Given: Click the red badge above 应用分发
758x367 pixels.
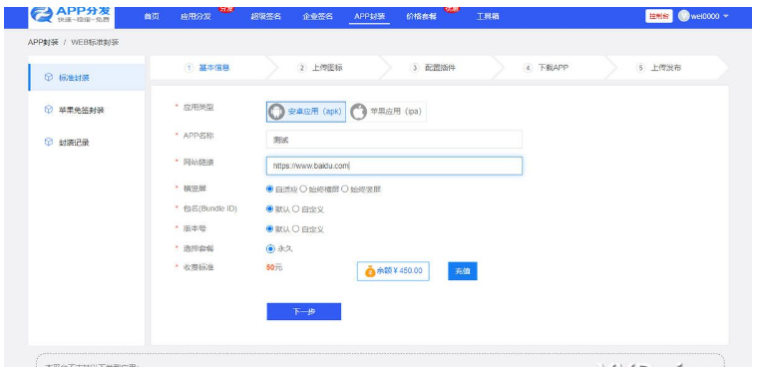Looking at the screenshot, I should [225, 9].
